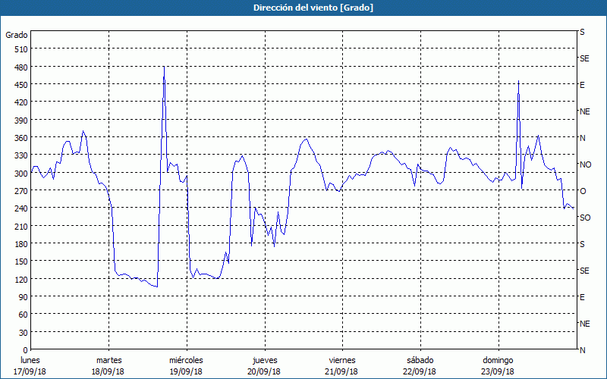Click the 'miércoles' day label

[186, 361]
